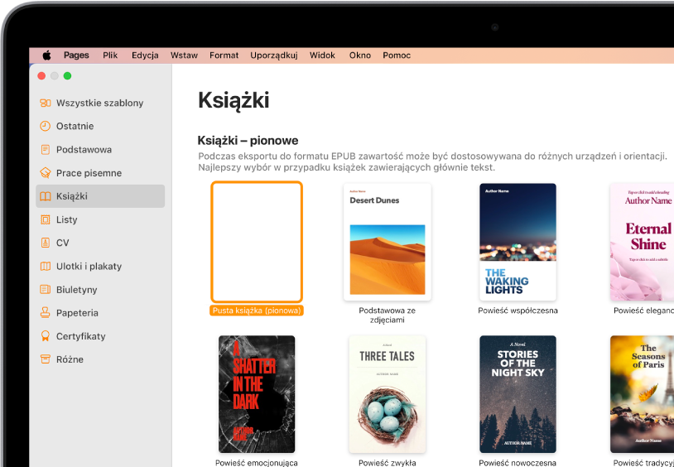Select the Ostatnie category label
The height and width of the screenshot is (467, 674).
75,126
